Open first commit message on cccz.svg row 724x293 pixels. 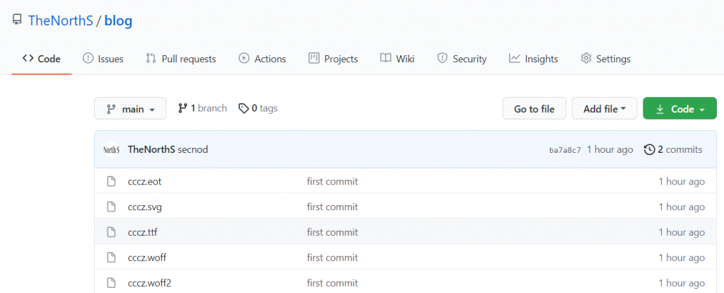[332, 207]
